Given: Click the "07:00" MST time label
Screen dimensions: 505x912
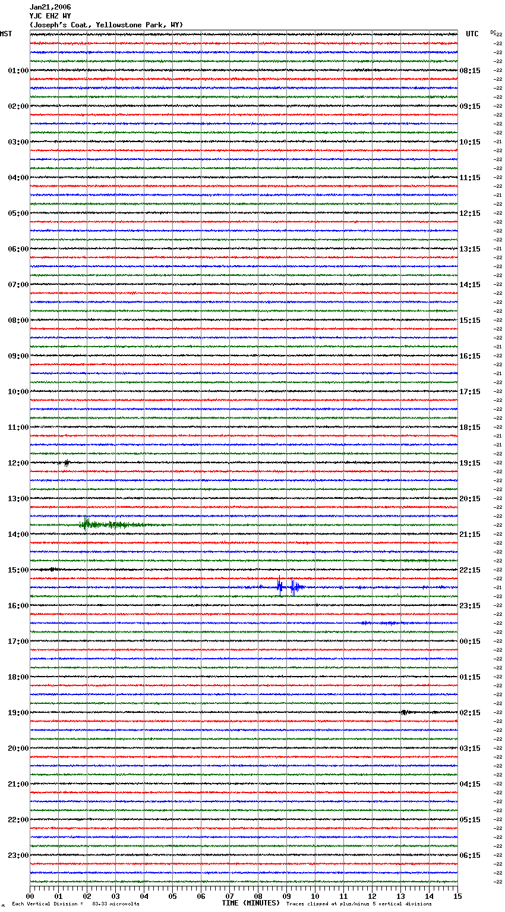Looking at the screenshot, I should click(18, 285).
